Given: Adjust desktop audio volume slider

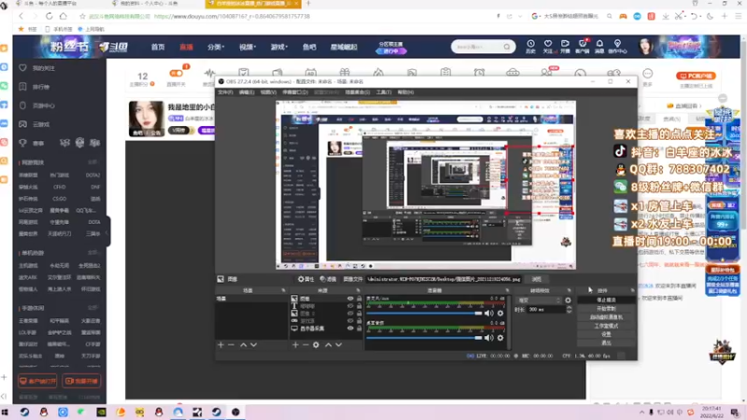Looking at the screenshot, I should point(424,338).
